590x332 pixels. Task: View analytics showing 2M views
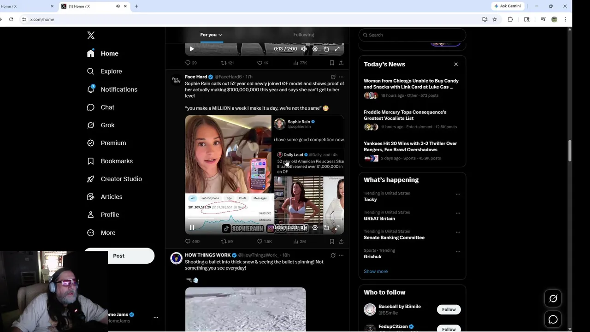click(x=300, y=241)
